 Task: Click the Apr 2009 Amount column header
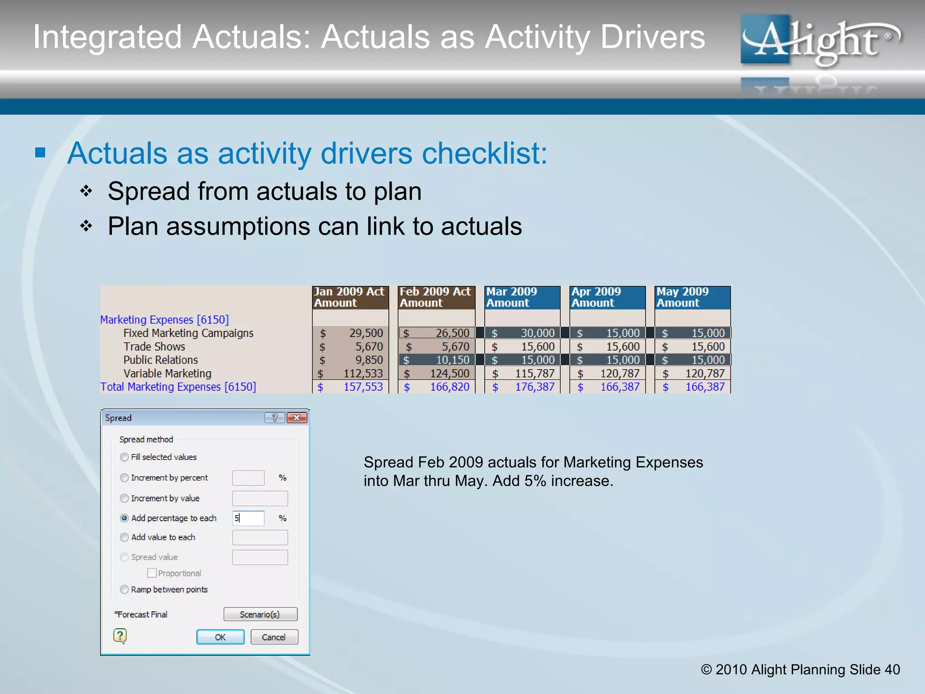click(607, 297)
